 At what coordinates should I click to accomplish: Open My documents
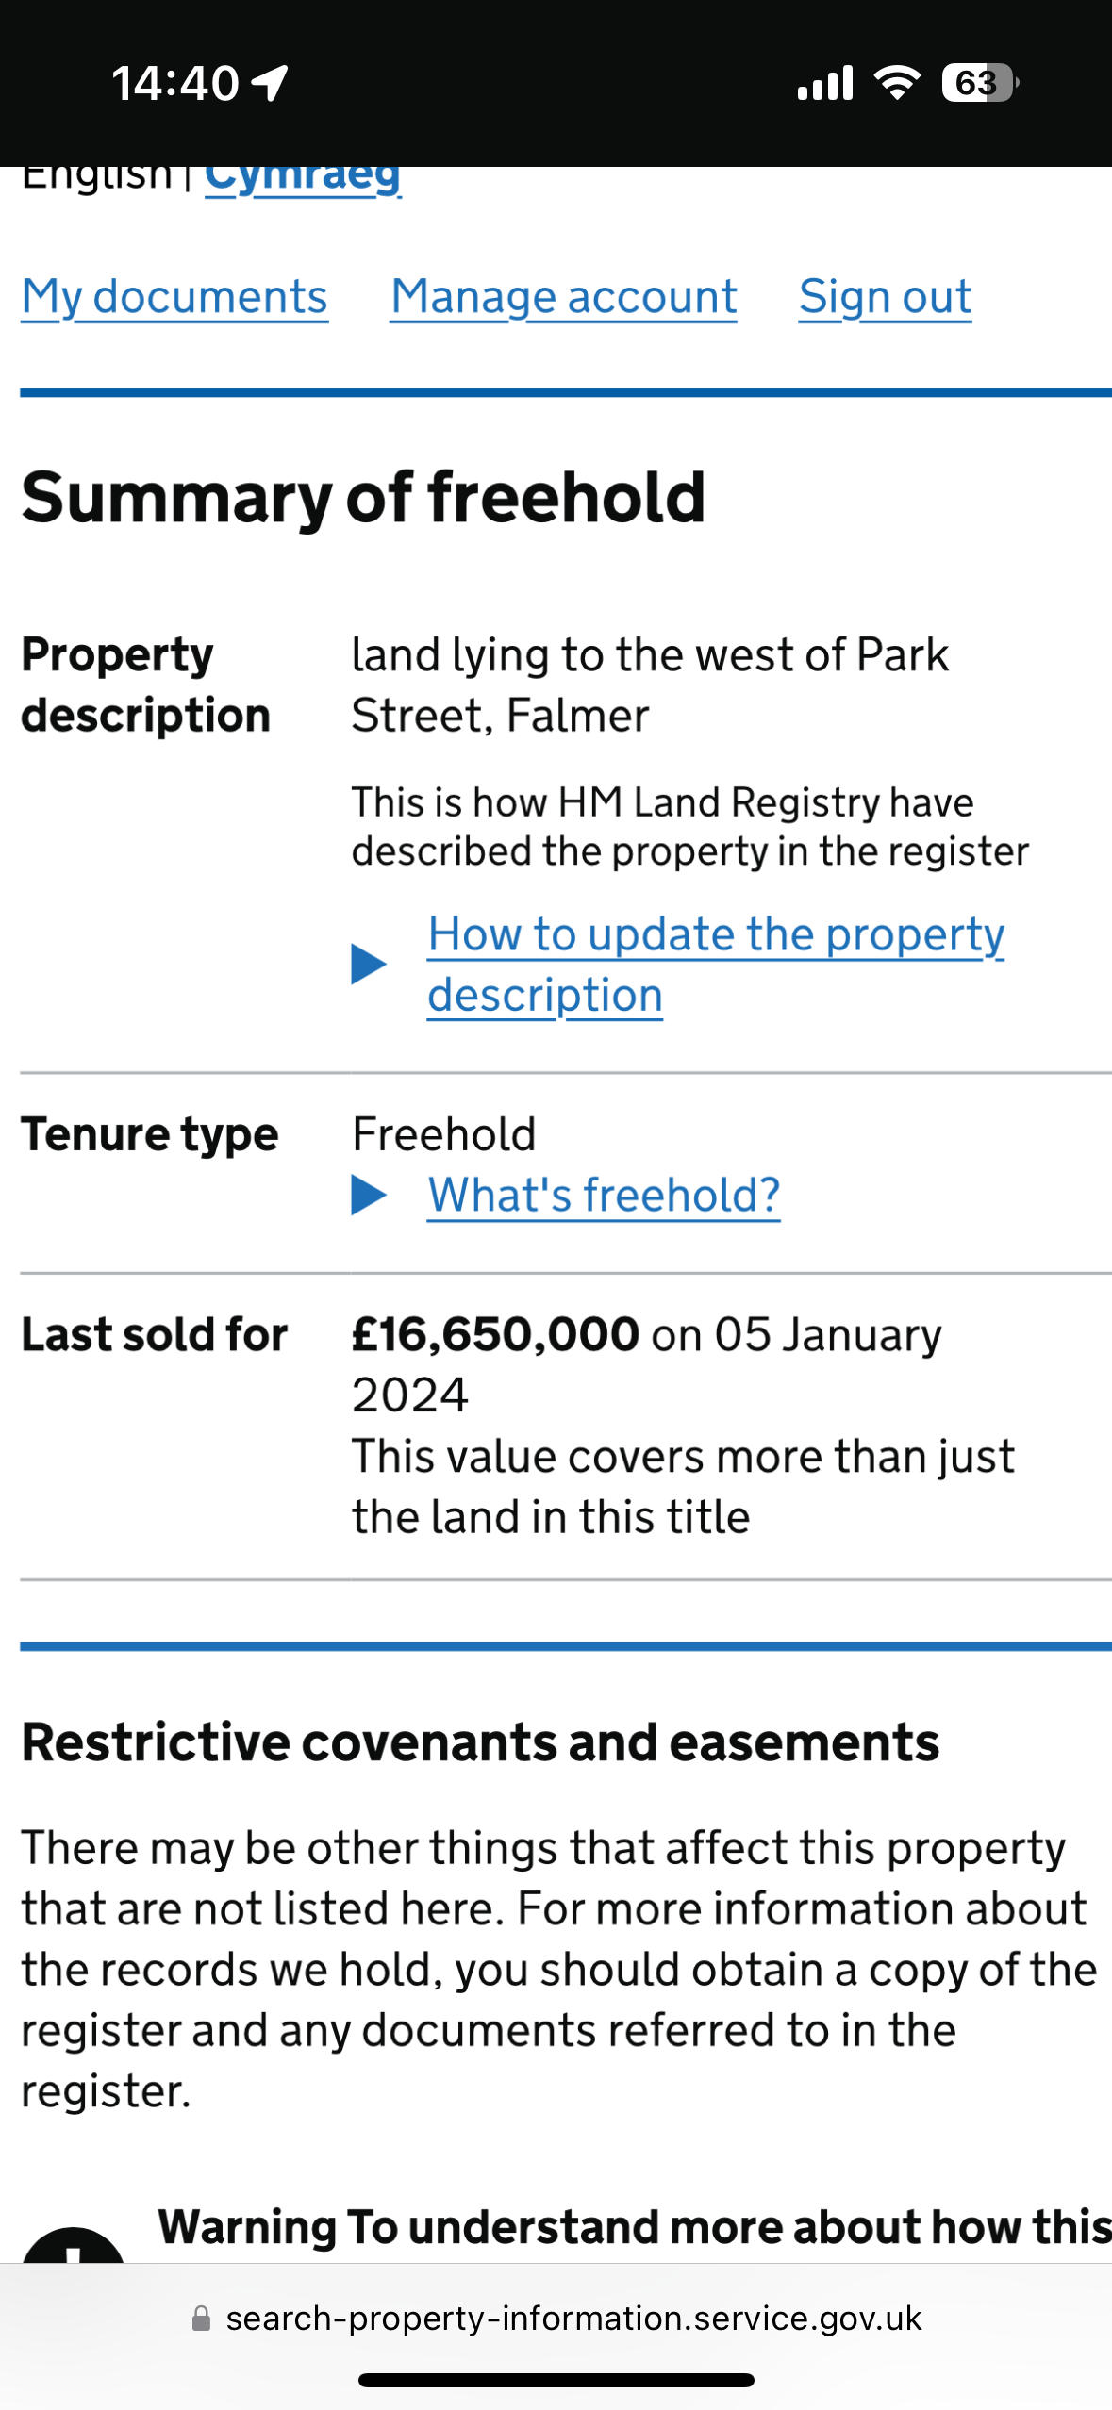click(x=174, y=297)
